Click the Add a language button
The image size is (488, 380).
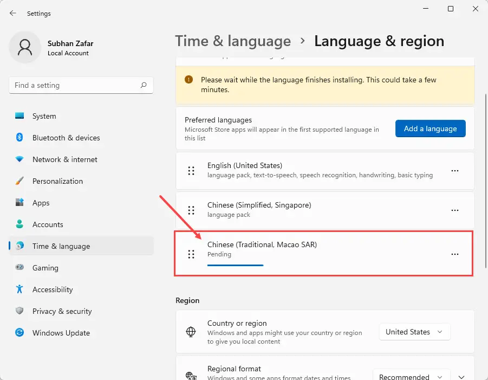coord(430,128)
